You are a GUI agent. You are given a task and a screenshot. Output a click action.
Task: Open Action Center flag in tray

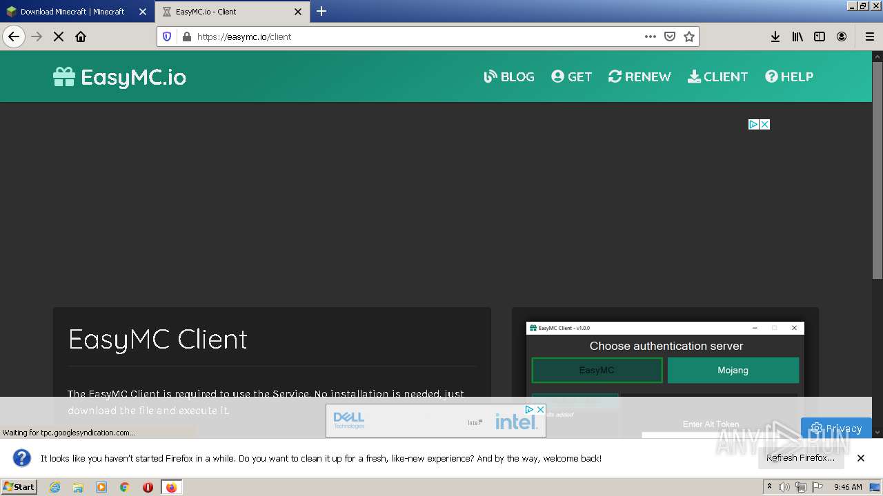click(817, 487)
